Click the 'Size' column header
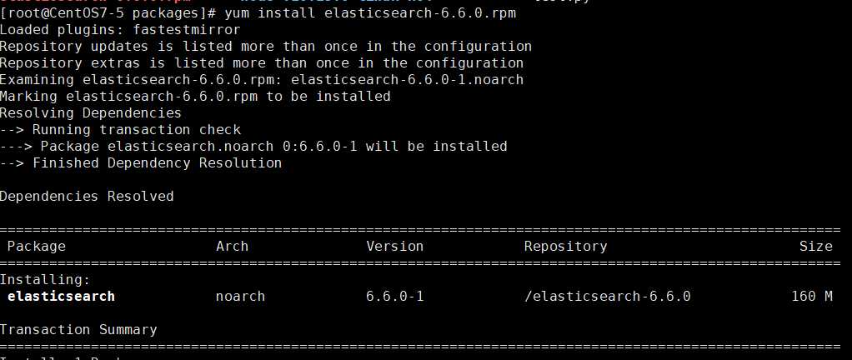The image size is (852, 360). [815, 247]
